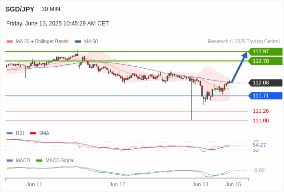Click the 112.08 current price tag

(265, 83)
